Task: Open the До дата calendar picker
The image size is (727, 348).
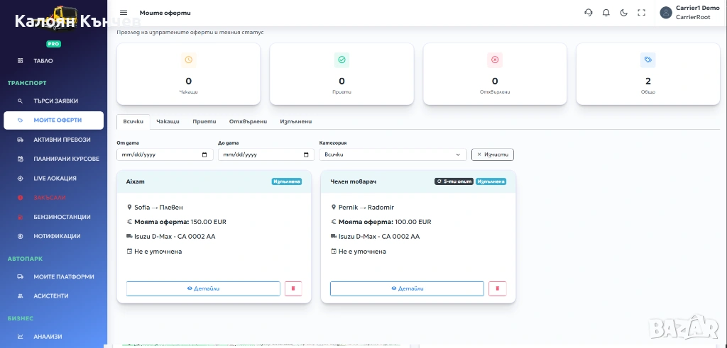Action: 306,155
